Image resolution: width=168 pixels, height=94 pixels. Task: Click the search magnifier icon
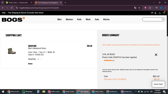click(x=163, y=19)
